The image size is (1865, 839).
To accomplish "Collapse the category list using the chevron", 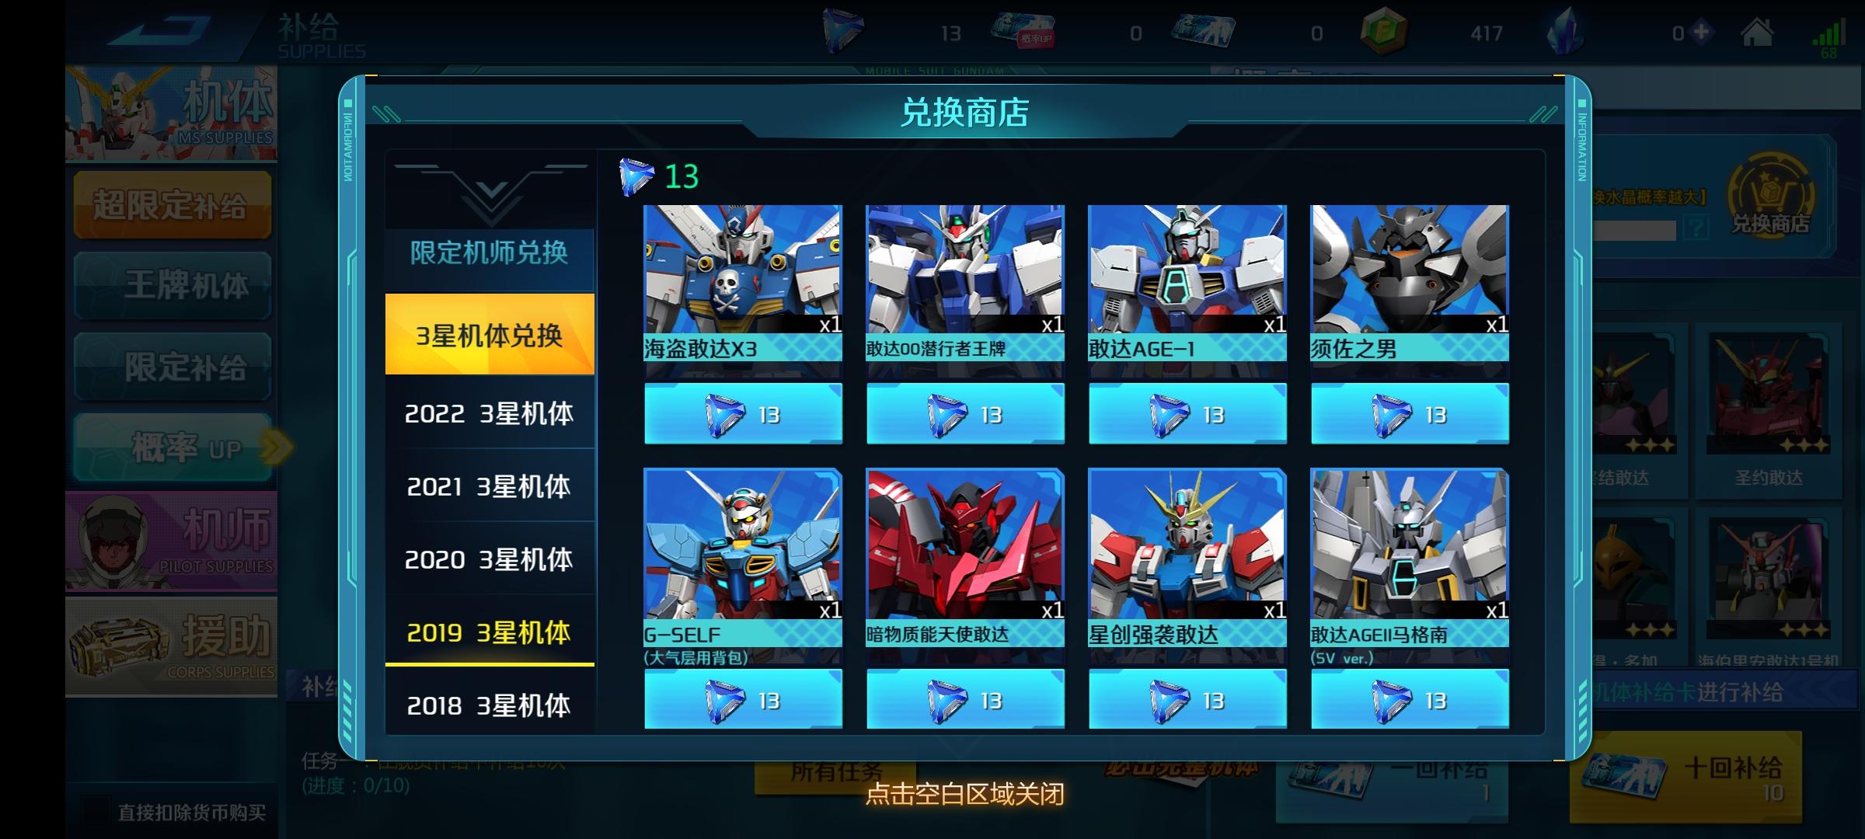I will 490,190.
